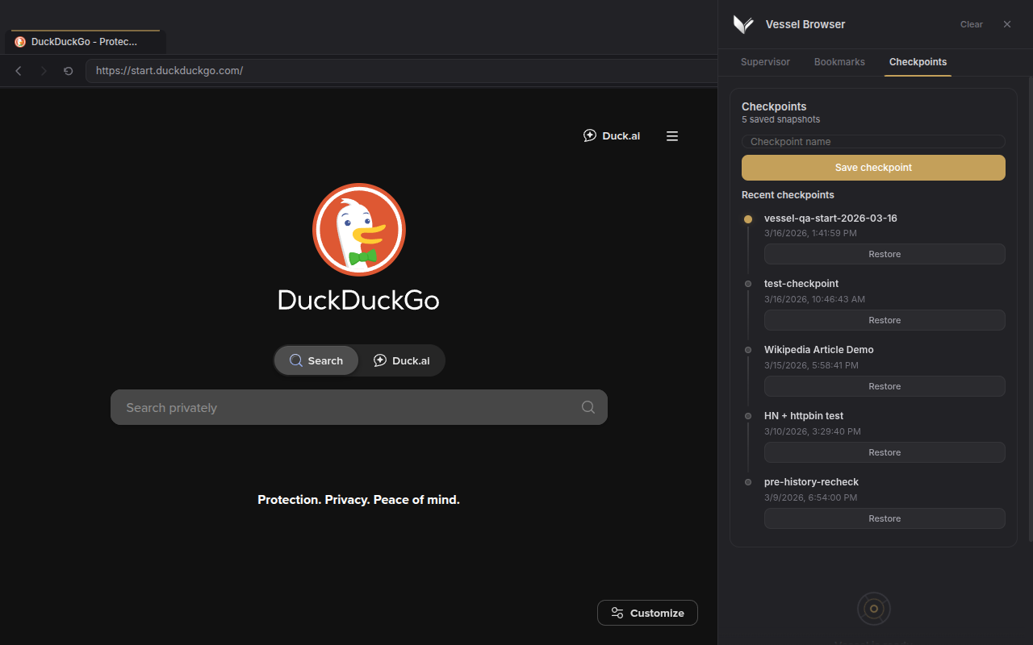Click the pre-history-recheck name
The height and width of the screenshot is (645, 1033).
tap(811, 482)
